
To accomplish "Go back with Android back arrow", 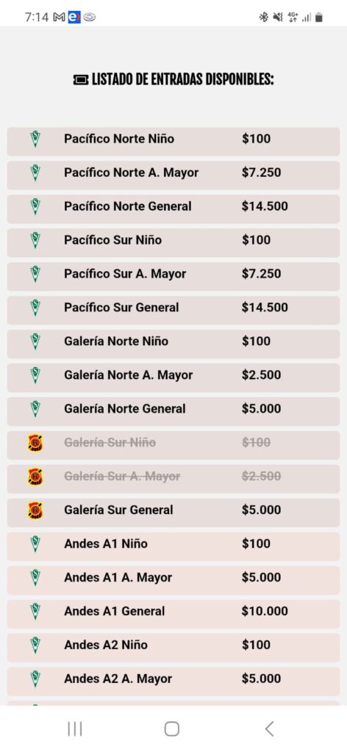I will 269,729.
